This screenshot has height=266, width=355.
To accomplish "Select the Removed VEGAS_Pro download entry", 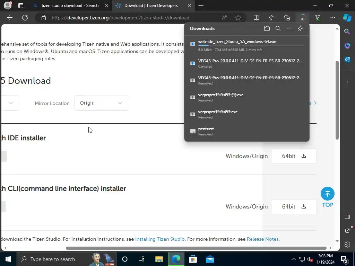I will coord(247,80).
